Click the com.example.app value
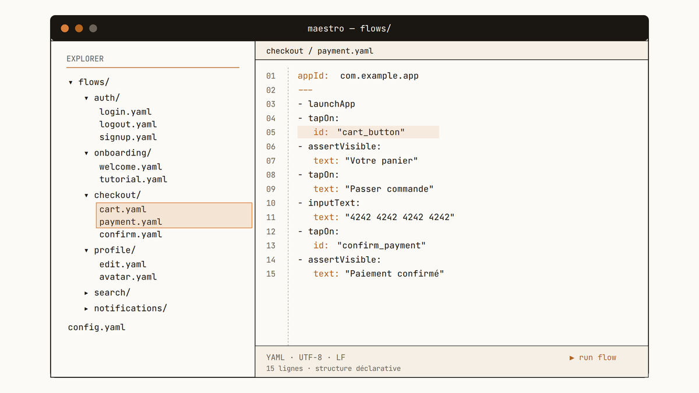The width and height of the screenshot is (699, 393). [x=379, y=76]
